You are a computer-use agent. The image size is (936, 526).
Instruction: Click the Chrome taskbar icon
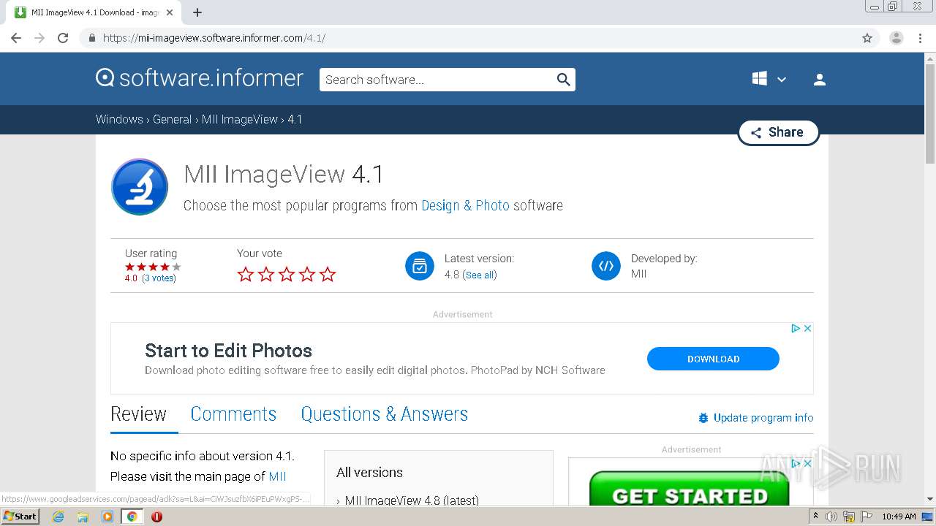132,517
